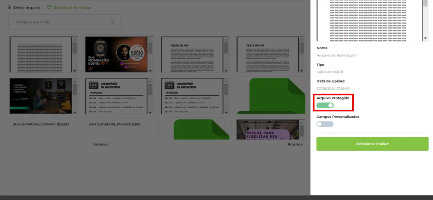Click the up arrow on the 9 Dicas thumbnail scrollbar

pos(301,123)
